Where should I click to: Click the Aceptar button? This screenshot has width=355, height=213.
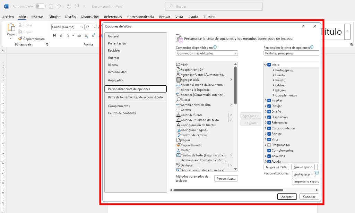click(287, 197)
